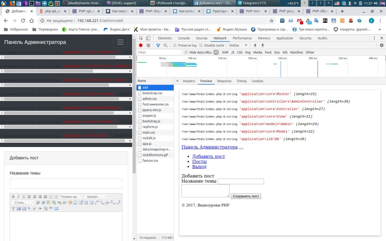Screen dimensions: 386x241
Task: Click the color palette icon in editor
Action: [x=70, y=202]
